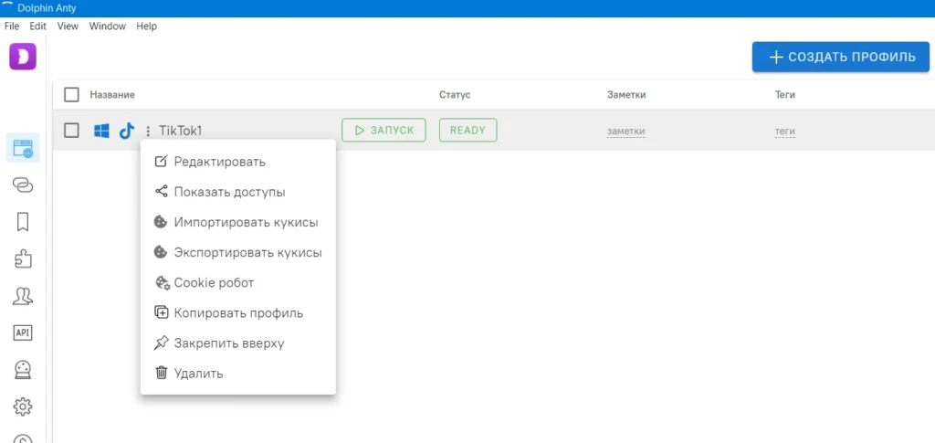This screenshot has width=935, height=443.
Task: Tick the TikTok1 profile checkbox
Action: click(71, 131)
